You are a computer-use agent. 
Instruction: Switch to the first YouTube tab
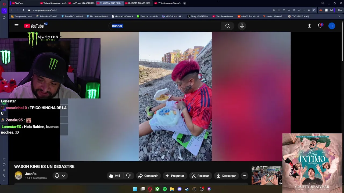click(x=24, y=3)
